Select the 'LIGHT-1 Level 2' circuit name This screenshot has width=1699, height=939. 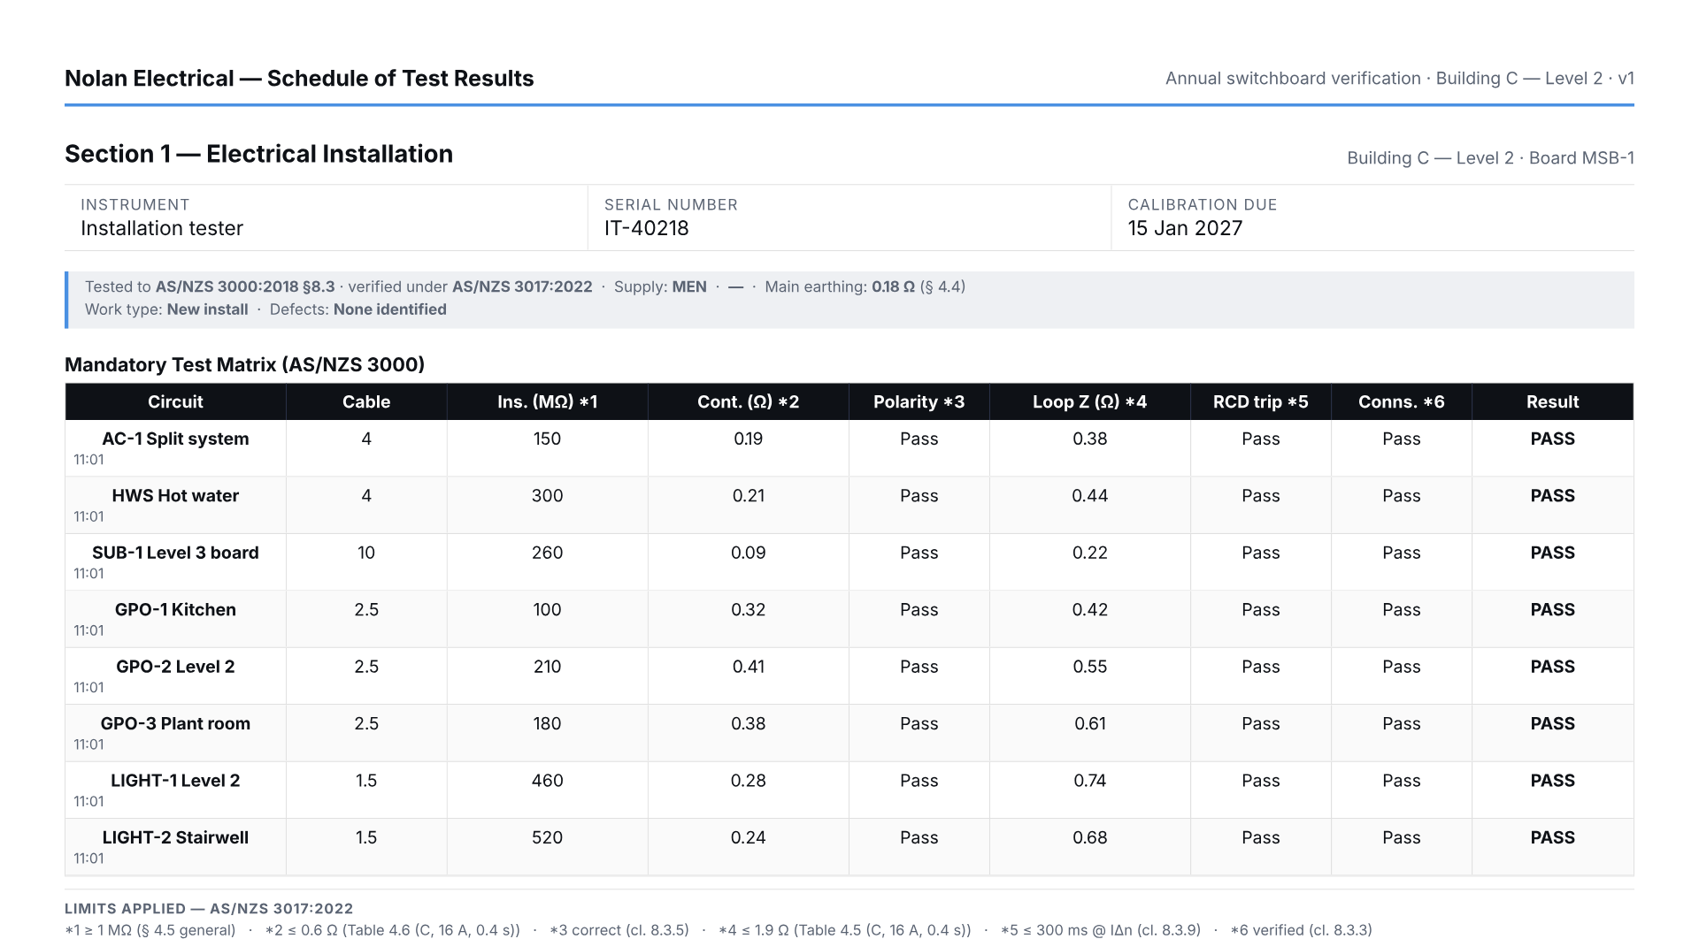click(175, 781)
